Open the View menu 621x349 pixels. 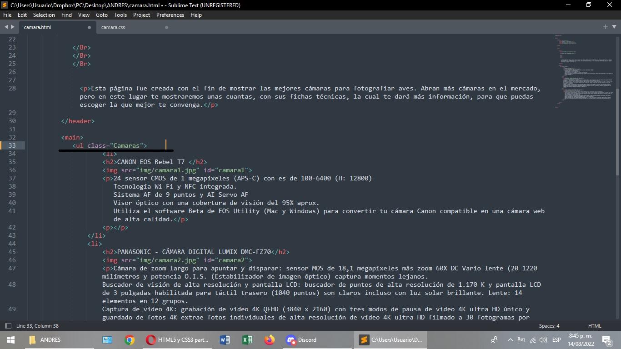click(x=84, y=15)
